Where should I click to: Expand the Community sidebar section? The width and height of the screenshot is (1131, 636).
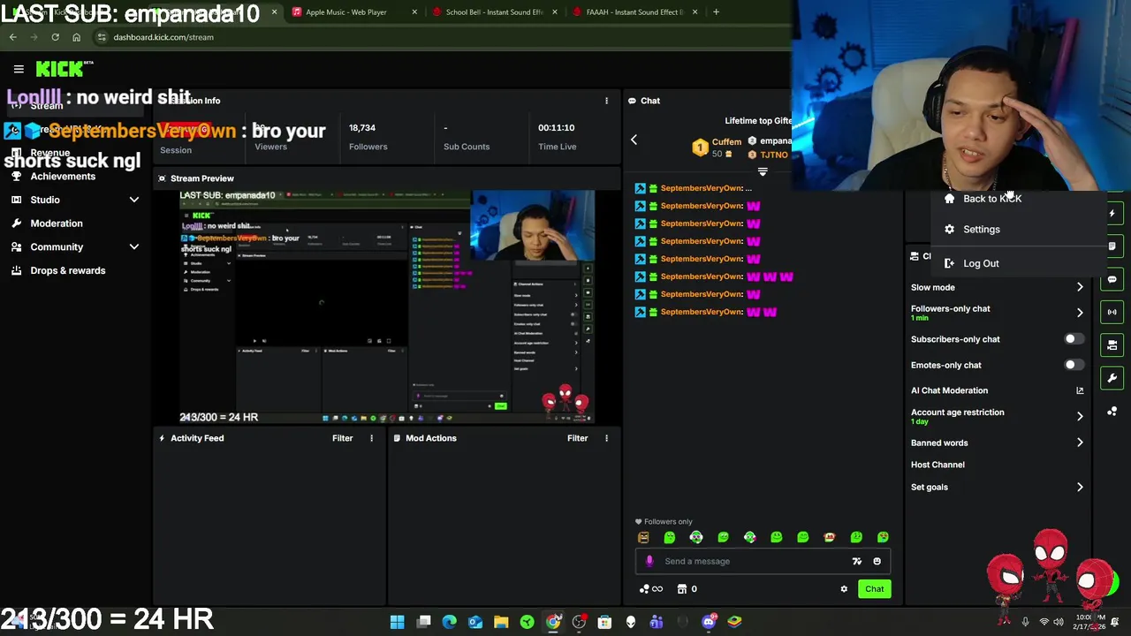tap(134, 247)
